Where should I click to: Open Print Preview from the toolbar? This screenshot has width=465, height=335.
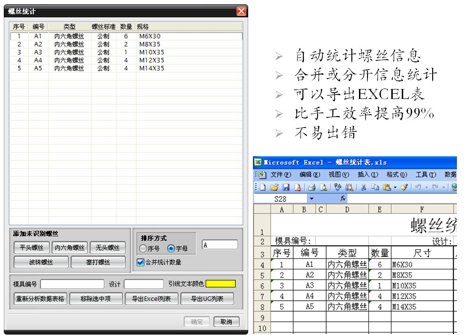click(323, 187)
